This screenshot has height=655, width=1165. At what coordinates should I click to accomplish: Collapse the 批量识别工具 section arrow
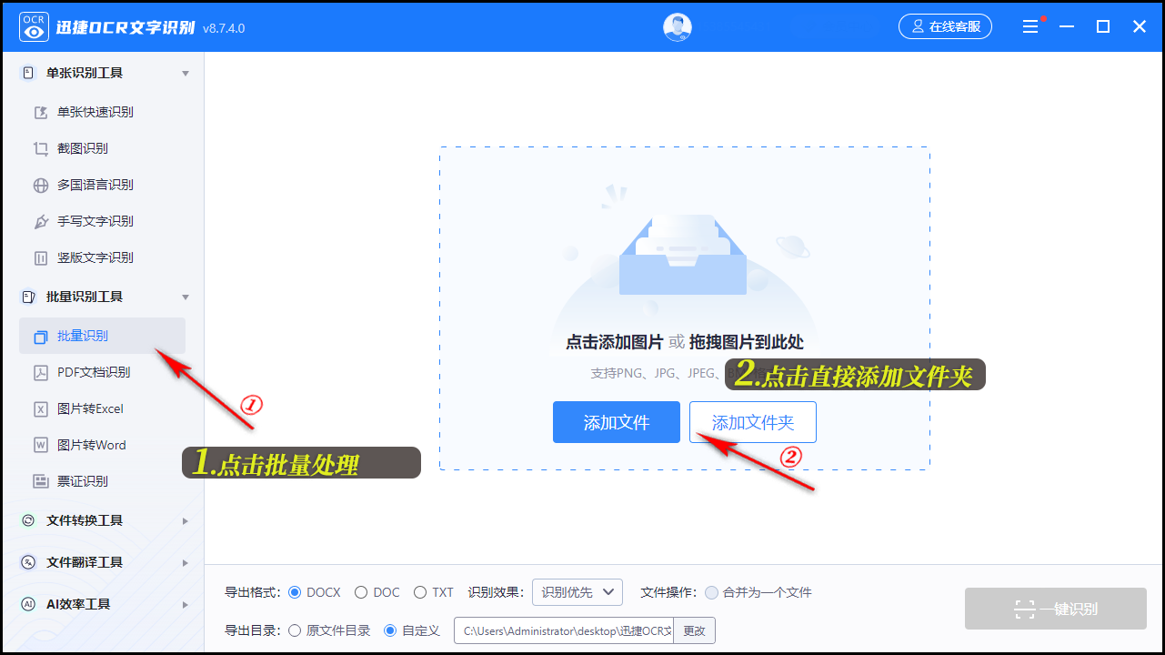coord(186,297)
